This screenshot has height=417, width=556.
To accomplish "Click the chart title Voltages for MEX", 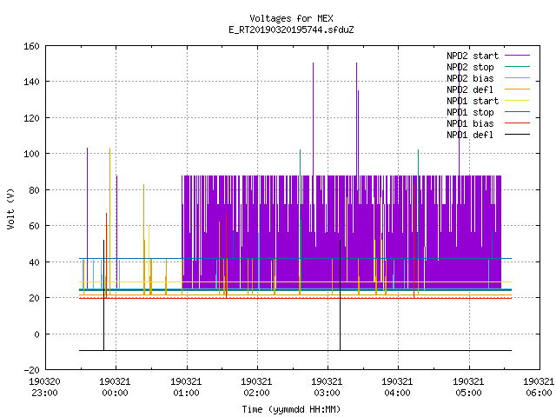I will coord(291,18).
